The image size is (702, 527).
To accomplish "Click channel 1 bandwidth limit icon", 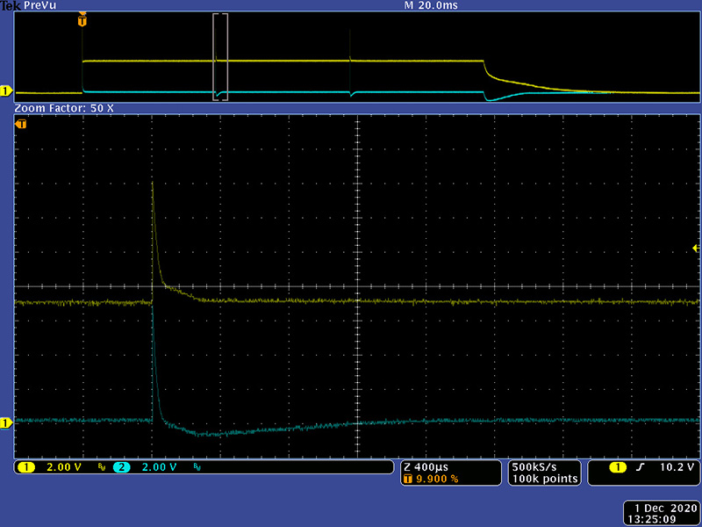I will point(102,468).
